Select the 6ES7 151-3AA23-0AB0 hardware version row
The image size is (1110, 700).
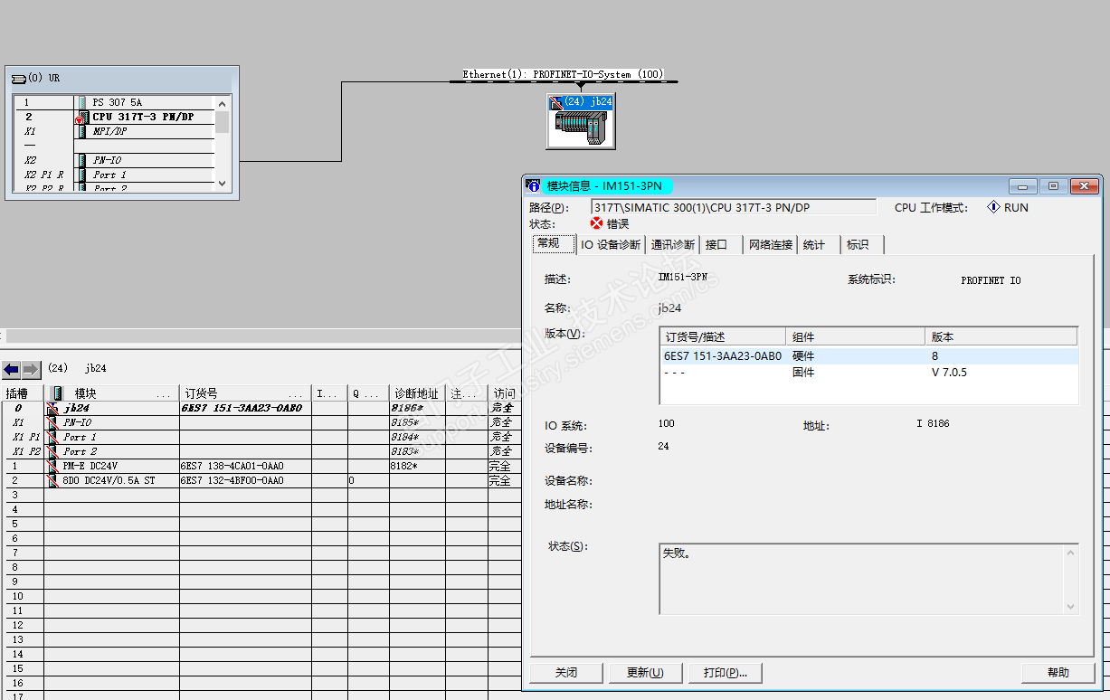click(869, 356)
